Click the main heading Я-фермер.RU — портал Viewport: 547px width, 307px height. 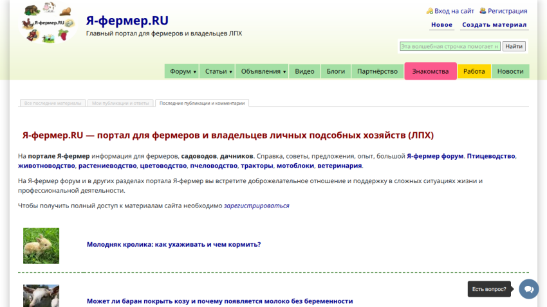point(228,135)
